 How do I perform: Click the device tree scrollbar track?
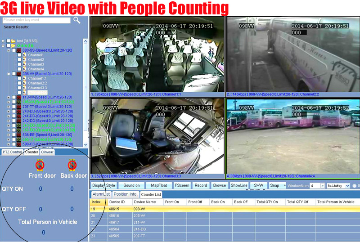click(85, 93)
